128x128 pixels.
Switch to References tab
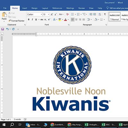pyautogui.click(x=57, y=8)
